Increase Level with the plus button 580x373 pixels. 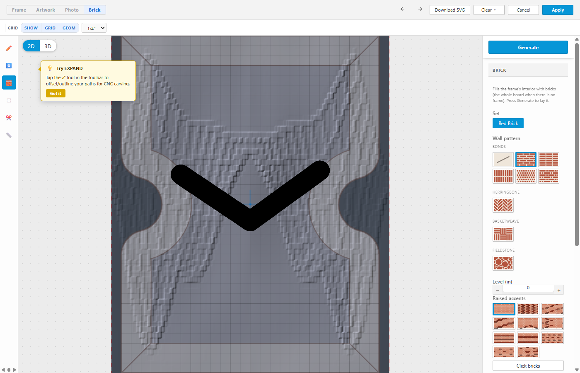click(559, 290)
